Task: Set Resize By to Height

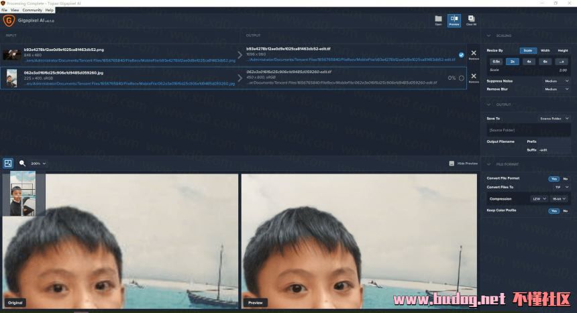Action: click(x=562, y=50)
